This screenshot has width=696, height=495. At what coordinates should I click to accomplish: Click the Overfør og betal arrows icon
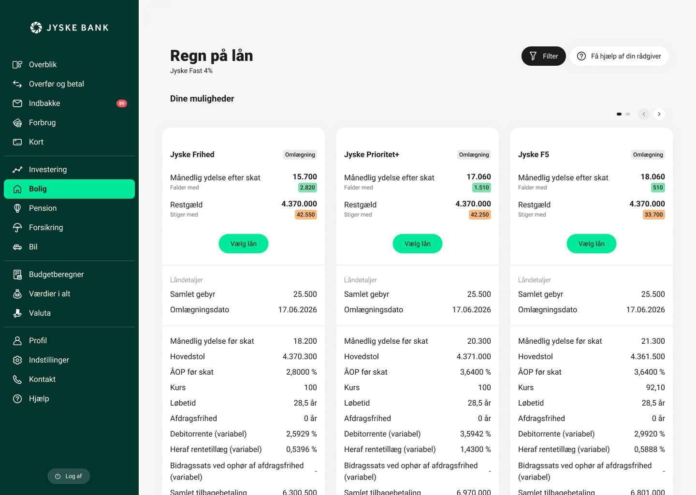point(17,84)
